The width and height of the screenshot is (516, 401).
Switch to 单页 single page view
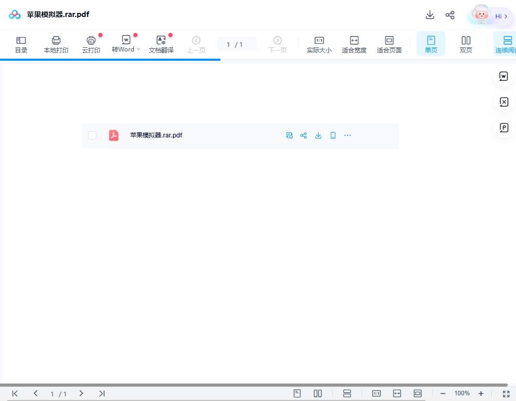(431, 44)
